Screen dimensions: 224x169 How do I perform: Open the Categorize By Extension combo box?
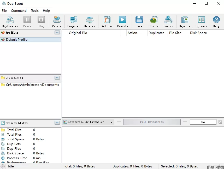[x=88, y=122]
